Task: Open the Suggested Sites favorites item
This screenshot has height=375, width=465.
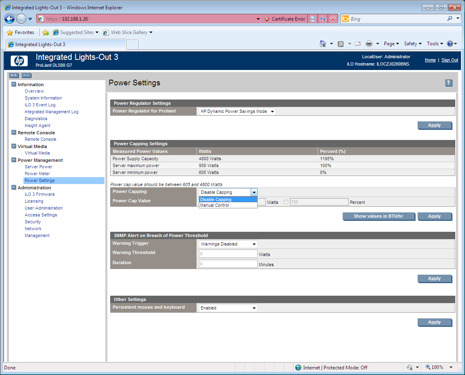Action: click(76, 32)
